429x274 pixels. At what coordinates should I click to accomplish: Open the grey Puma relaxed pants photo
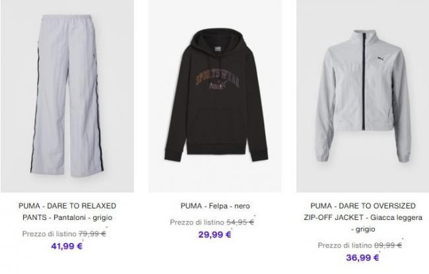point(67,96)
